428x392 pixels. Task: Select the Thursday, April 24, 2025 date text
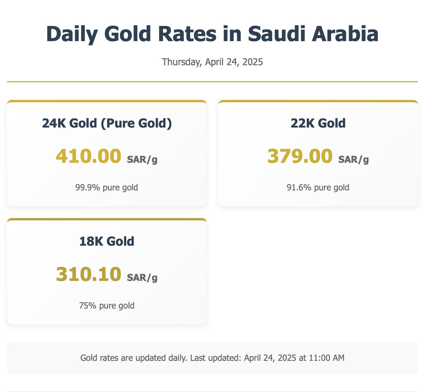pyautogui.click(x=212, y=62)
